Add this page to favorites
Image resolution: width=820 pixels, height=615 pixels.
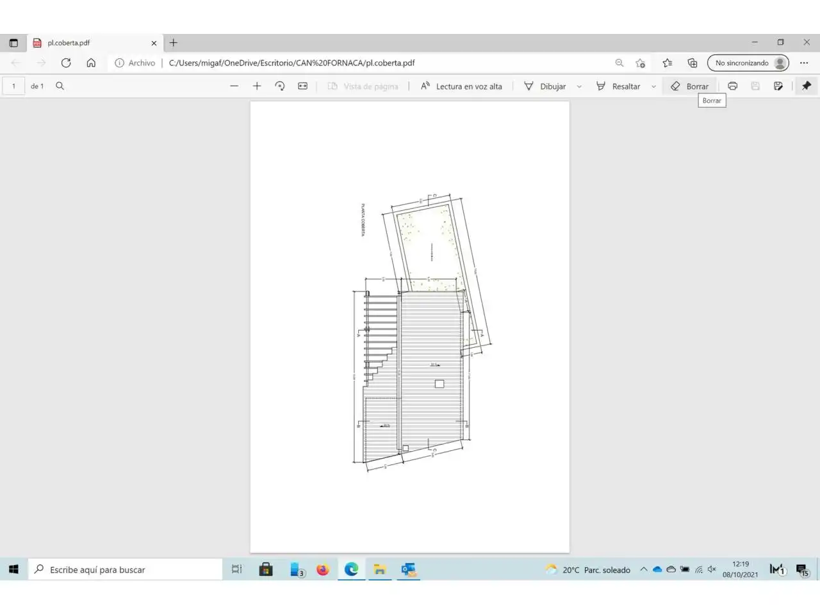coord(640,63)
